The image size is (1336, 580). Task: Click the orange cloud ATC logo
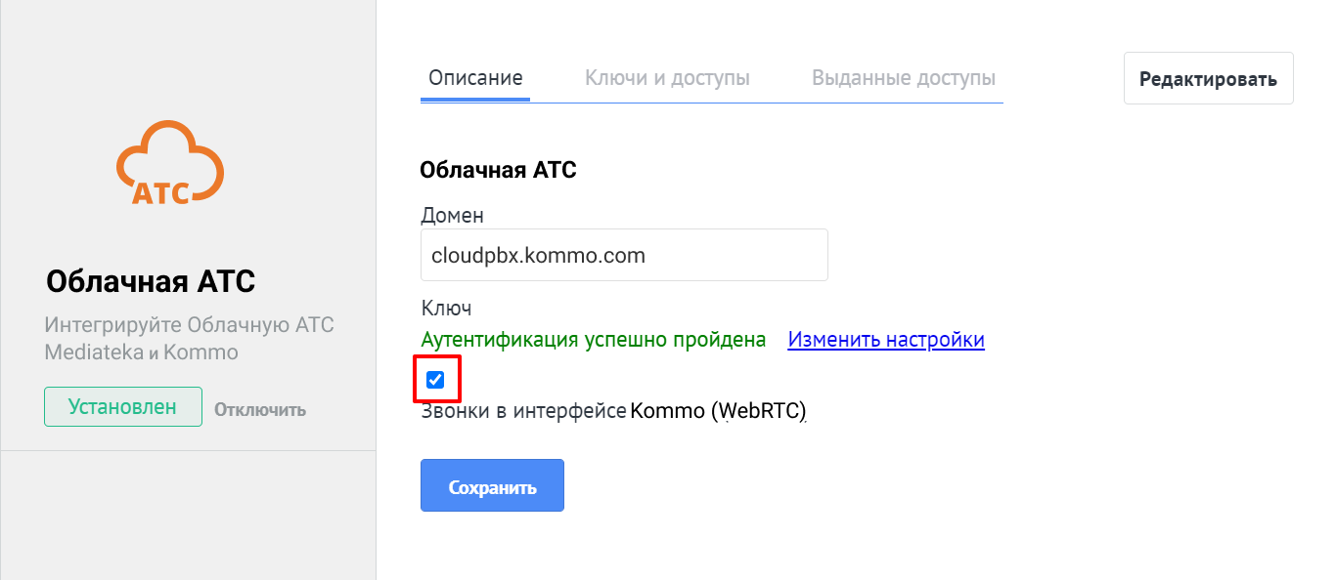click(x=170, y=162)
